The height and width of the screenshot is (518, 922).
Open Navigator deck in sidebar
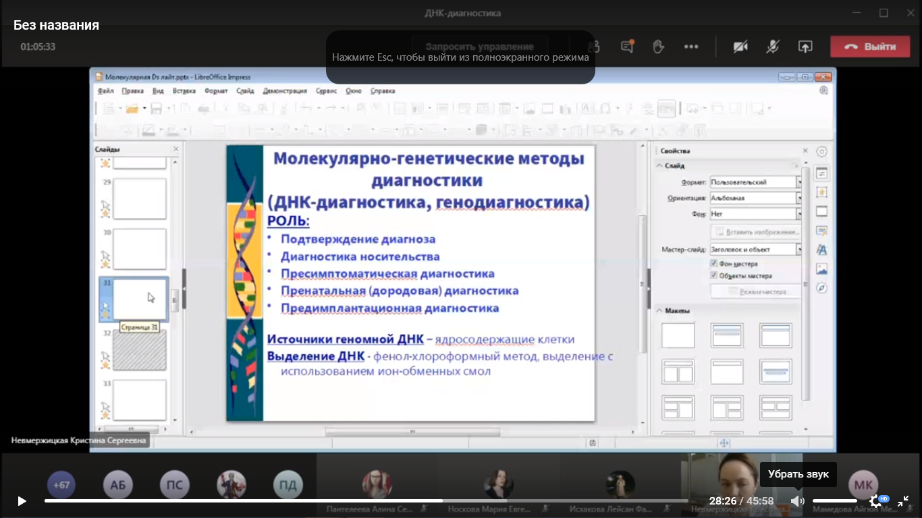821,288
